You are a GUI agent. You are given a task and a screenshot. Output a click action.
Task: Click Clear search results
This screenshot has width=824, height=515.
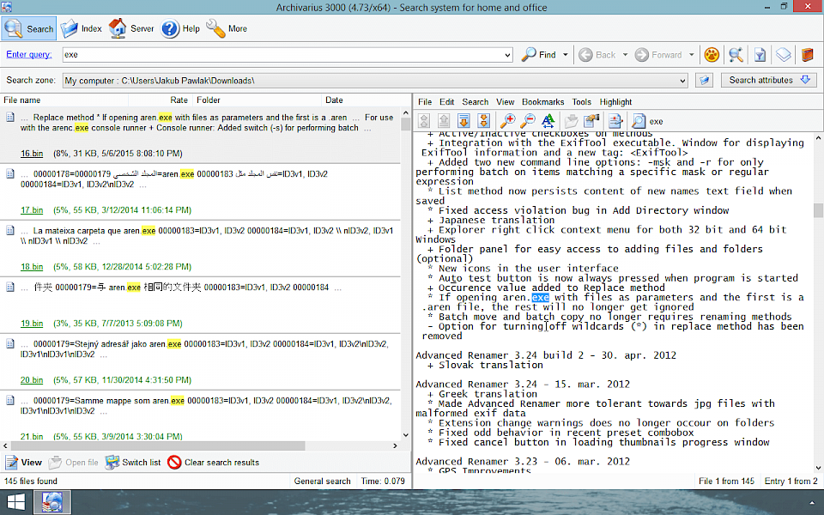(x=214, y=463)
